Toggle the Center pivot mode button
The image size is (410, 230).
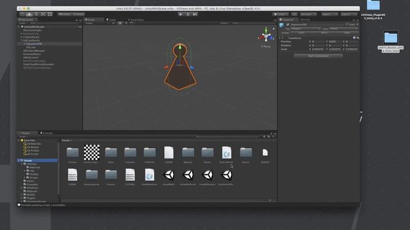click(x=64, y=14)
